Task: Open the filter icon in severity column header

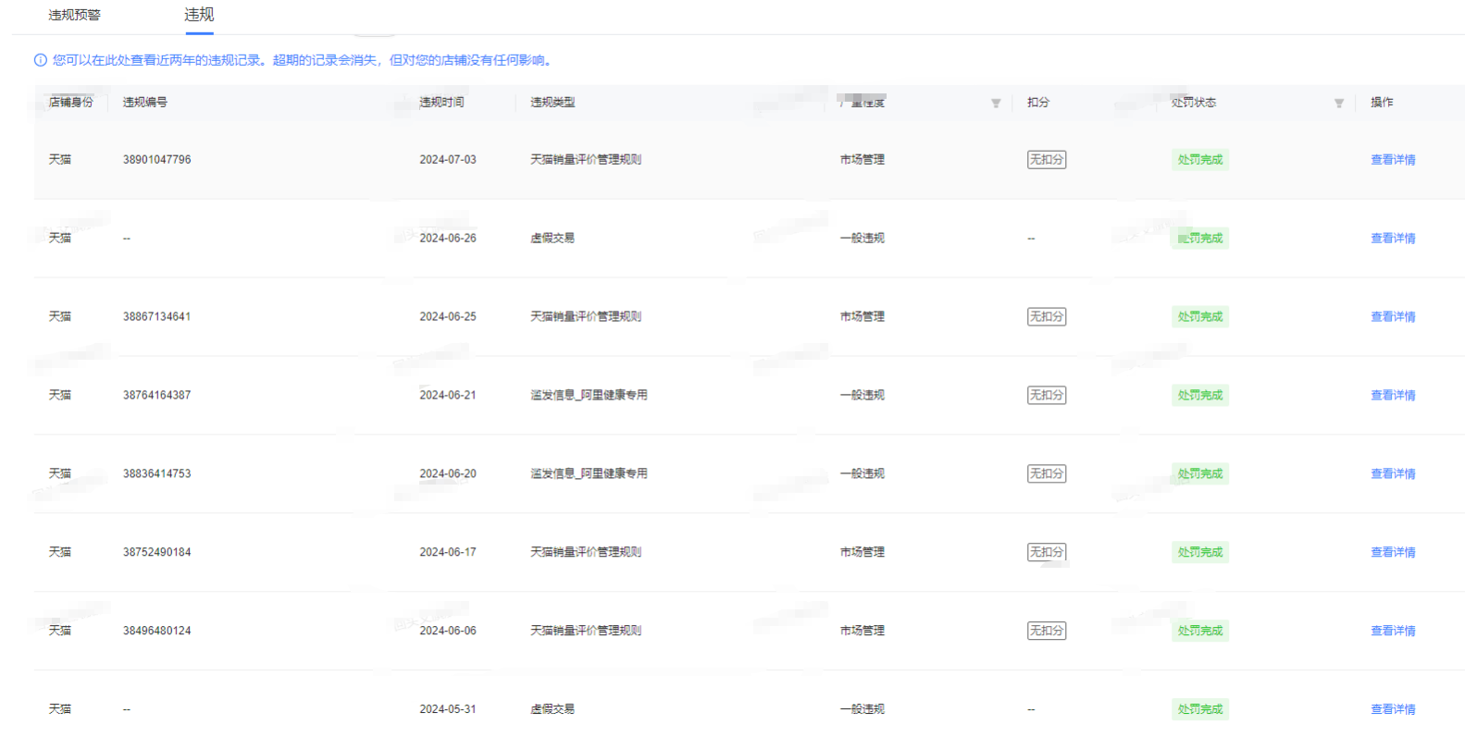Action: pos(996,103)
